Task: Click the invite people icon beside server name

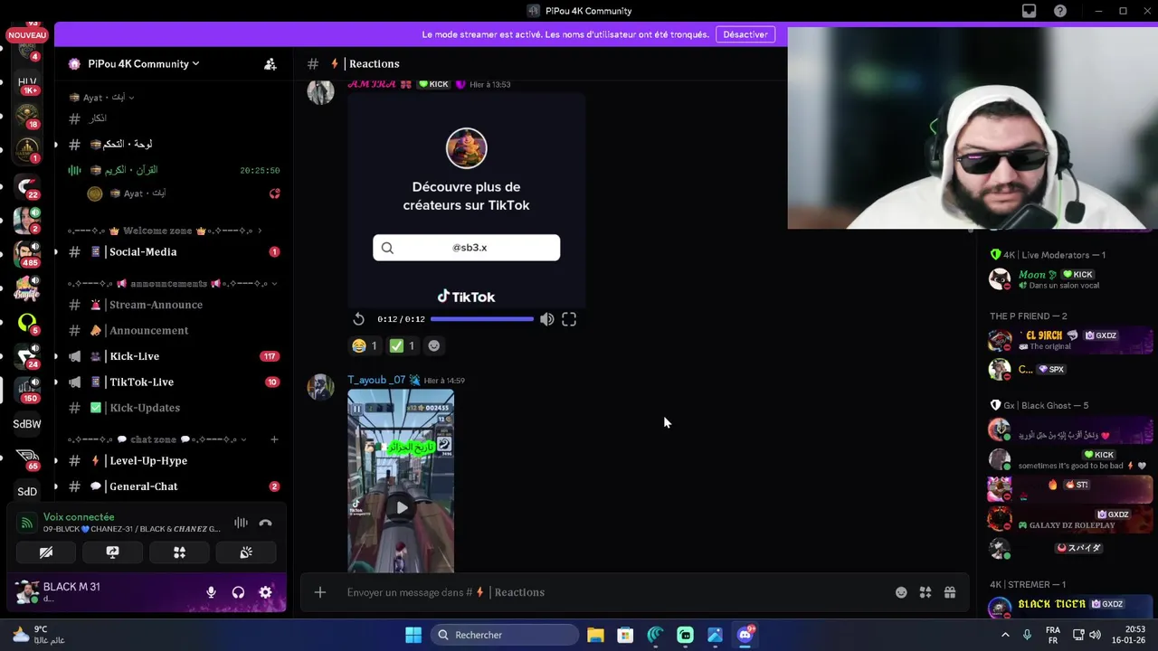Action: 270,64
